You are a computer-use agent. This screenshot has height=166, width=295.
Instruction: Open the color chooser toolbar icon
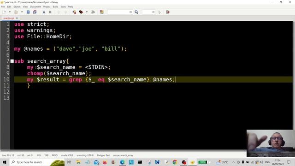point(101,12)
